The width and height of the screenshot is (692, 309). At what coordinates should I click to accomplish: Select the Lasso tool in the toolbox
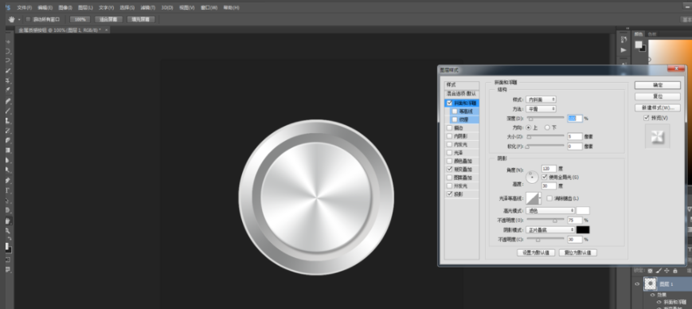[8, 61]
